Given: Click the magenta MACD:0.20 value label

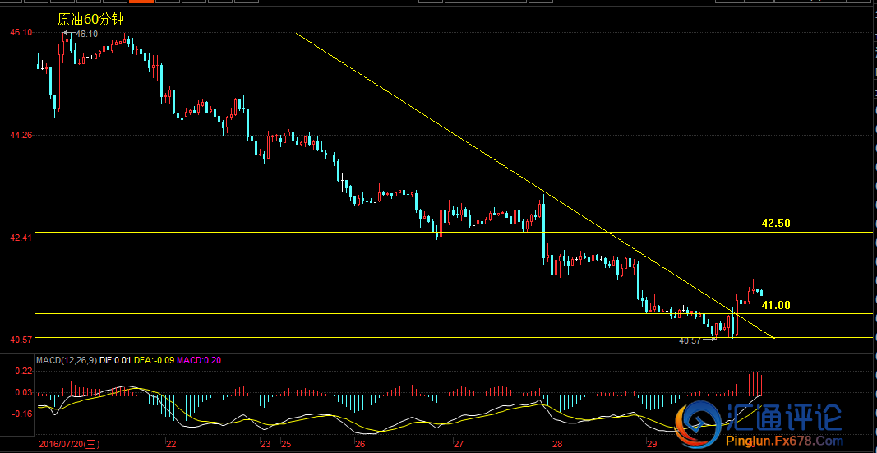Looking at the screenshot, I should click(199, 360).
